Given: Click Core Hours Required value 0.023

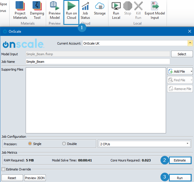Looking at the screenshot, I should tap(146, 160).
